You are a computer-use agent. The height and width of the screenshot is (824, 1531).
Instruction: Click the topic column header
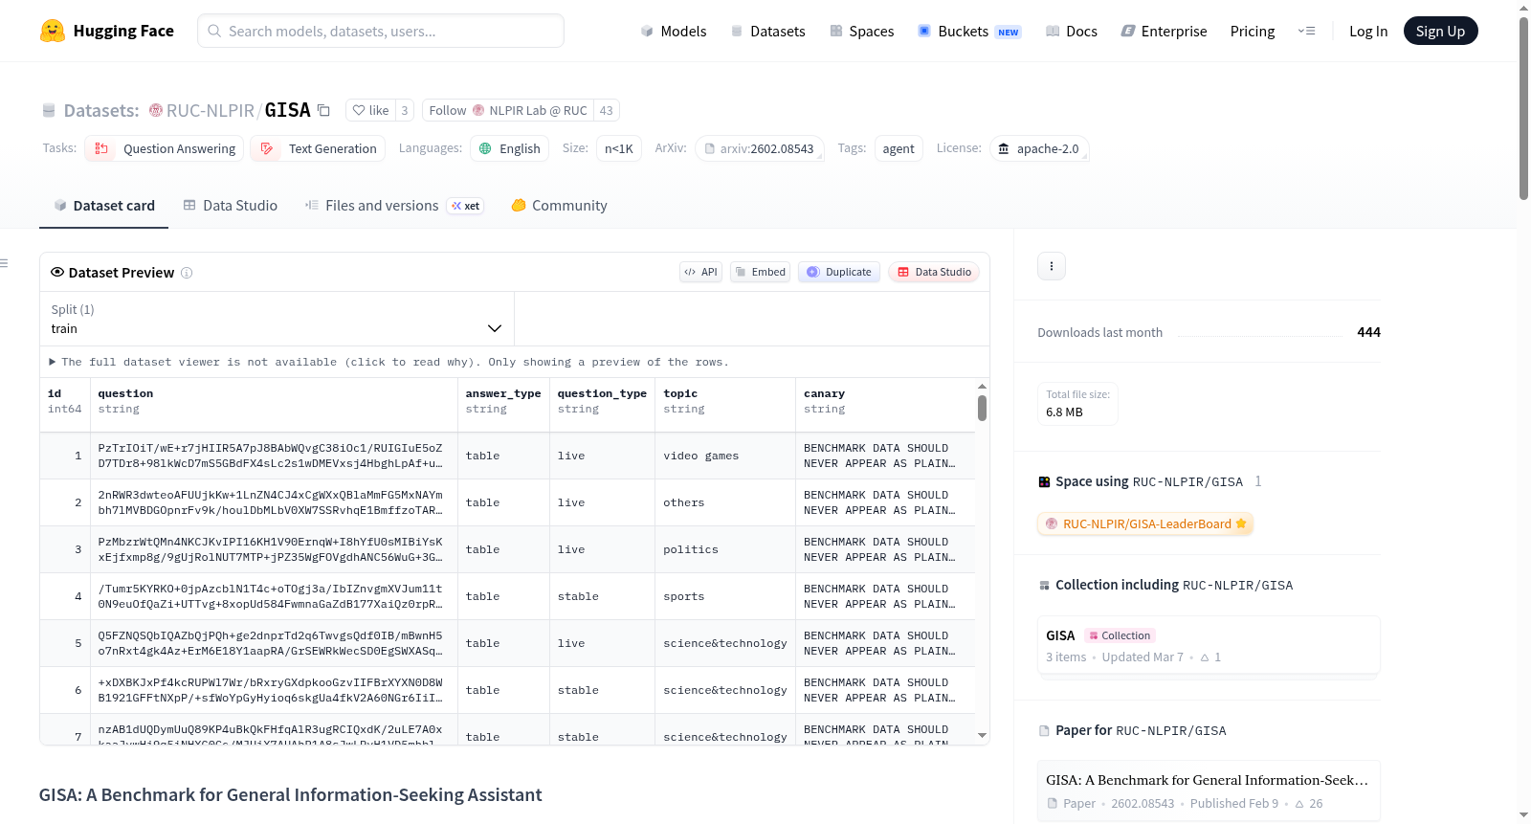(725, 402)
